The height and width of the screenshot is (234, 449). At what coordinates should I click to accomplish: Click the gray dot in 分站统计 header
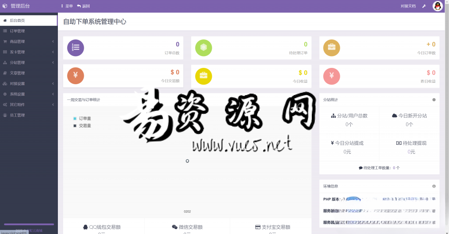(x=434, y=100)
